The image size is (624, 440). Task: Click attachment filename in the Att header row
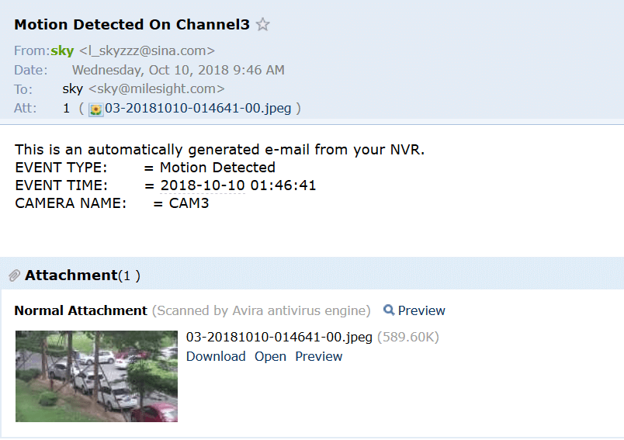(198, 108)
